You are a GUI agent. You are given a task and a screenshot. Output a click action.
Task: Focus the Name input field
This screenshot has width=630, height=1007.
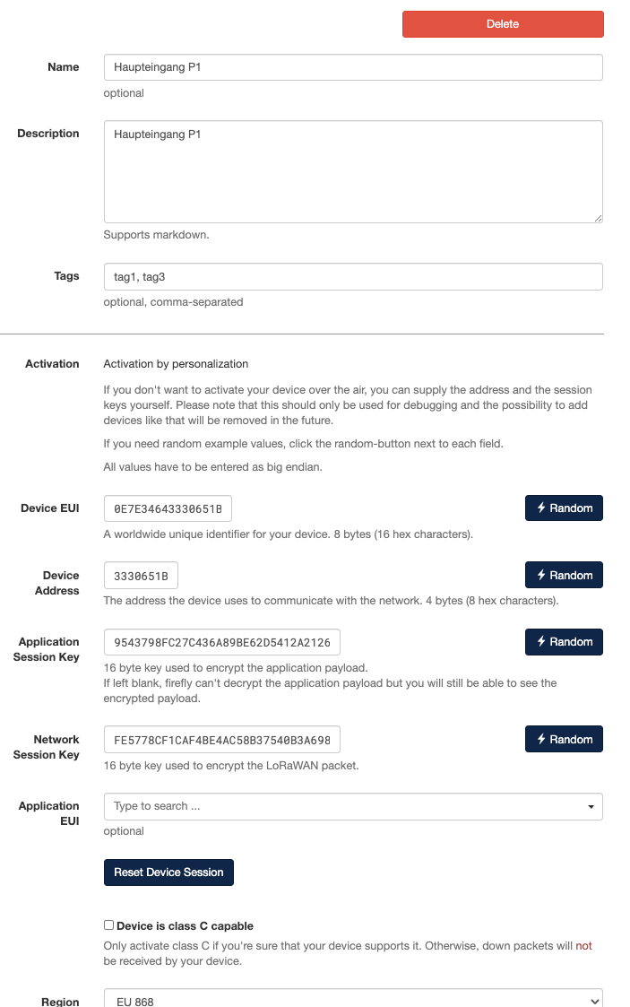coord(353,67)
